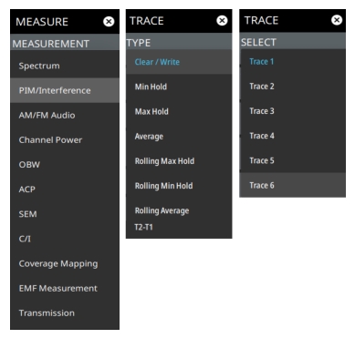Select the ACP measurement
Viewport: 355px width, 338px height.
(65, 189)
